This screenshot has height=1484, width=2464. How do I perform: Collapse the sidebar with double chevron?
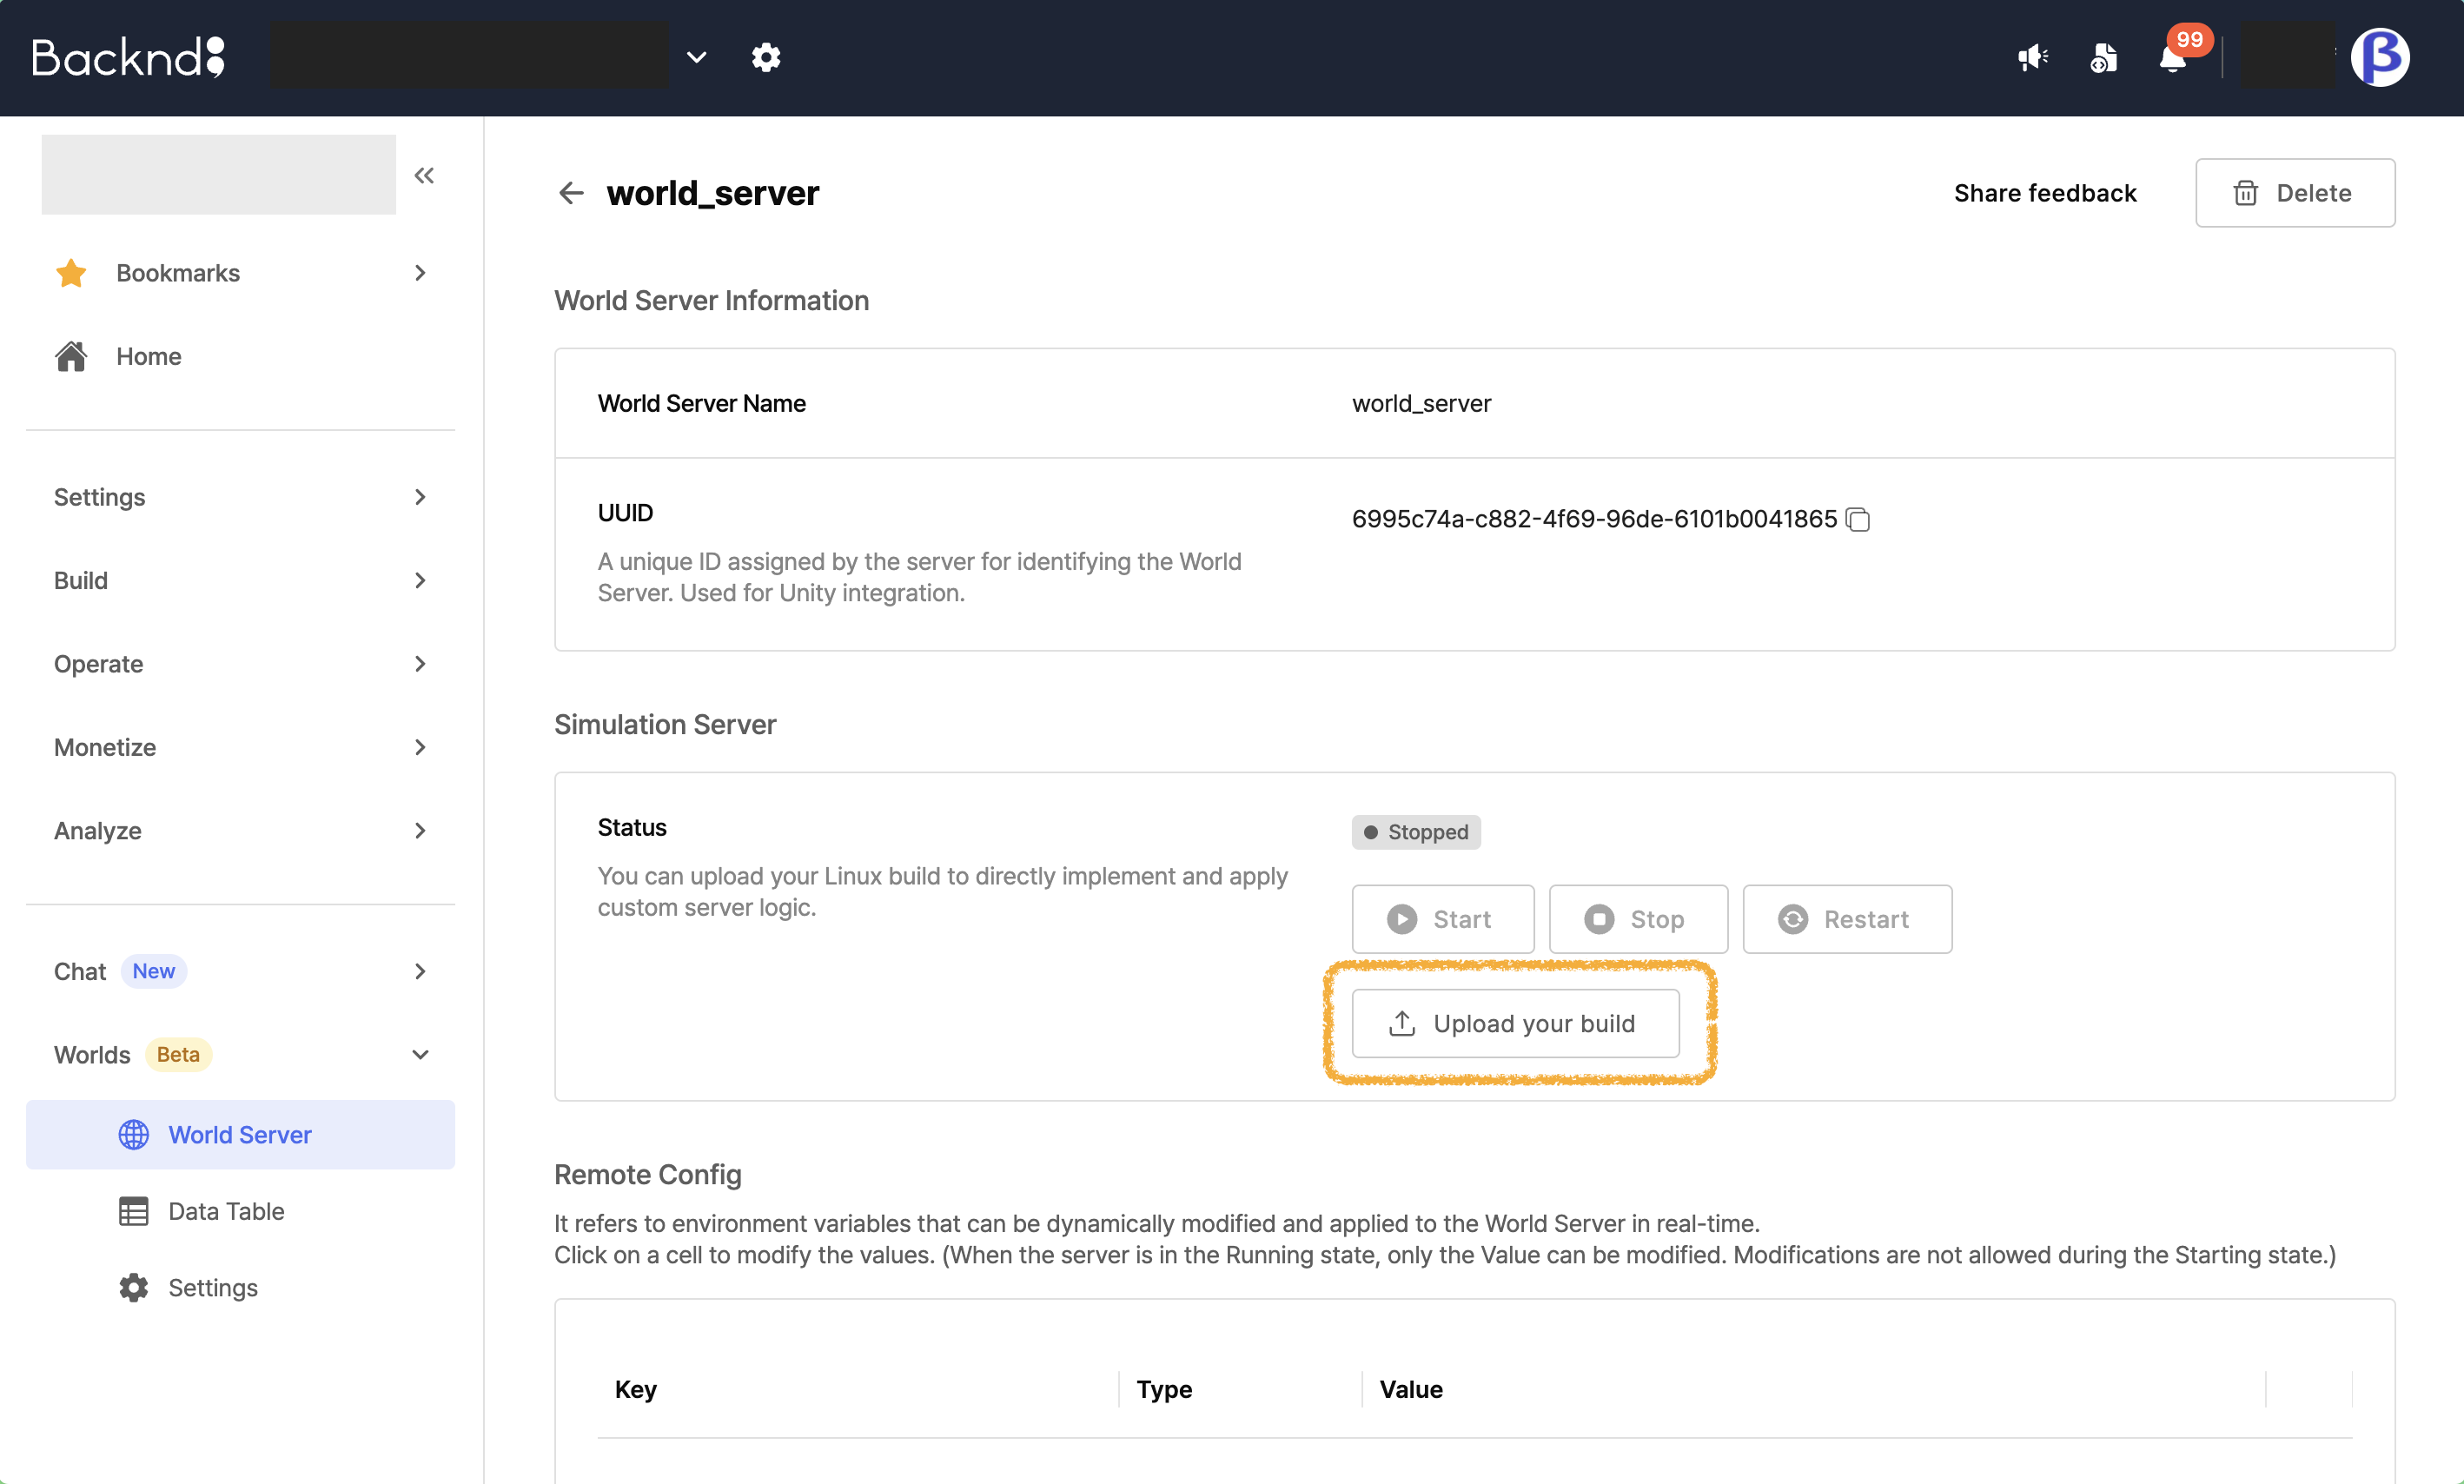point(424,175)
